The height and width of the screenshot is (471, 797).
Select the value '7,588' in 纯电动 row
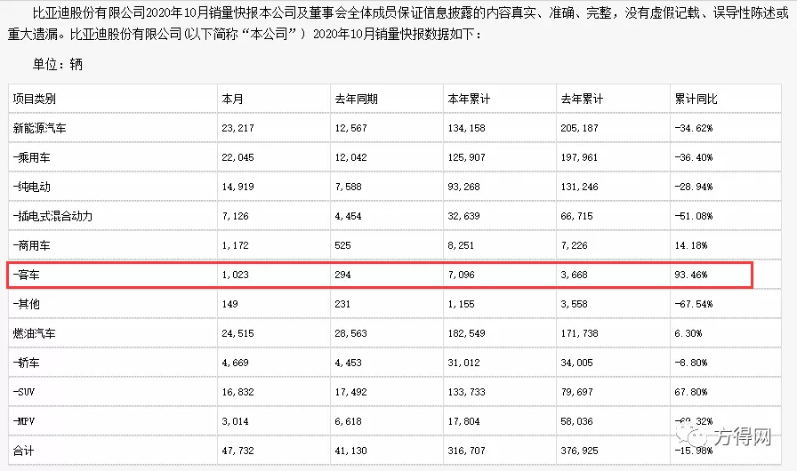pyautogui.click(x=348, y=187)
